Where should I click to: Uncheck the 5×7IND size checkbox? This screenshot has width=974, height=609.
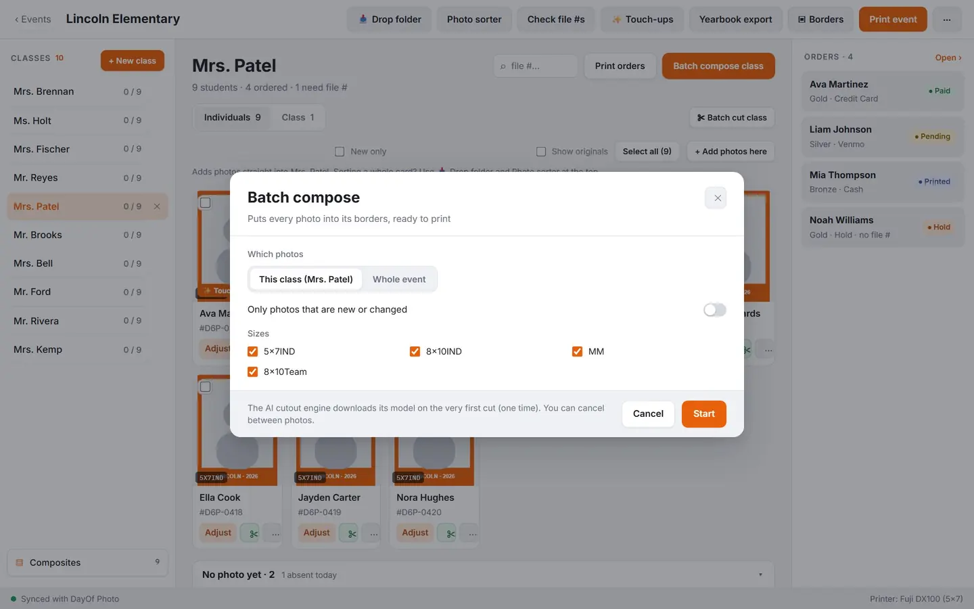pyautogui.click(x=253, y=351)
